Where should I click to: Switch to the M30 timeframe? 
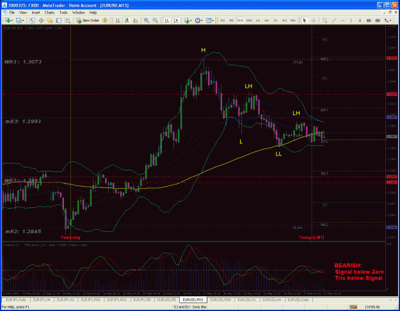click(x=249, y=20)
